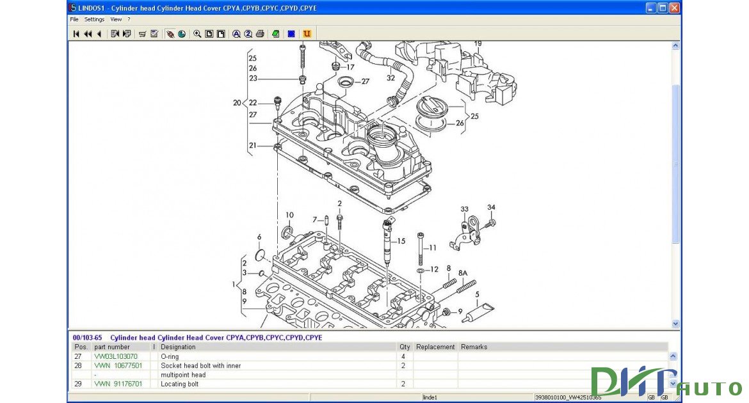This screenshot has width=749, height=403.
Task: Click the vertical scrollbar down arrow
Action: tap(675, 323)
